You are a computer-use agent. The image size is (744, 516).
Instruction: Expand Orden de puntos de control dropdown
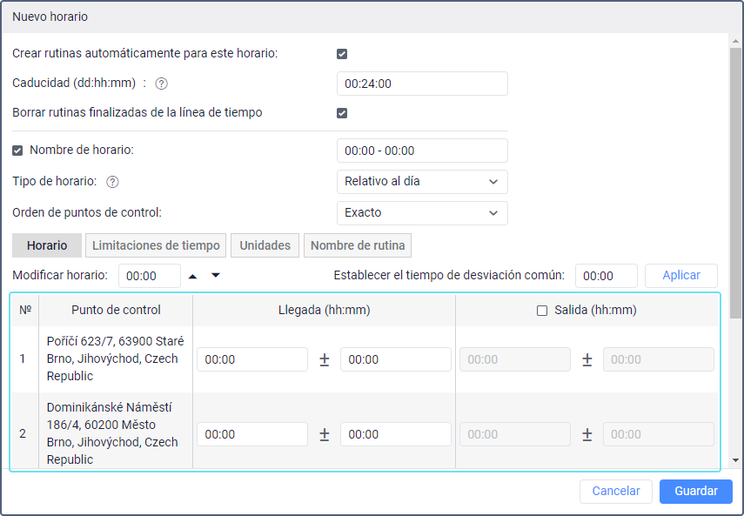click(x=422, y=213)
